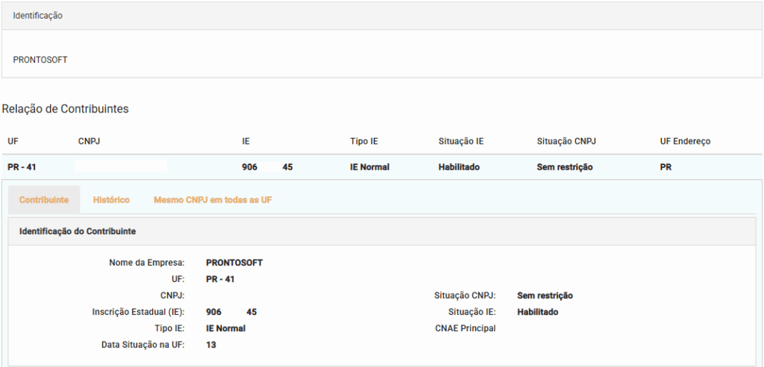Viewport: 764px width, 367px height.
Task: Click the IE column header
Action: [x=246, y=142]
